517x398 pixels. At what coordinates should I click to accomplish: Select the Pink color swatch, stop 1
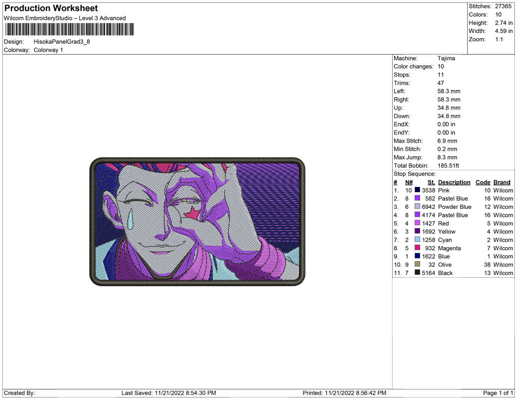tap(417, 190)
